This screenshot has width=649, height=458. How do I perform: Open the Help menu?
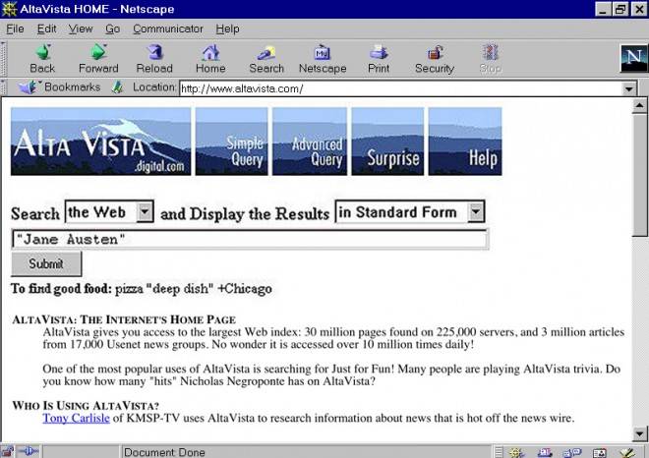click(227, 29)
